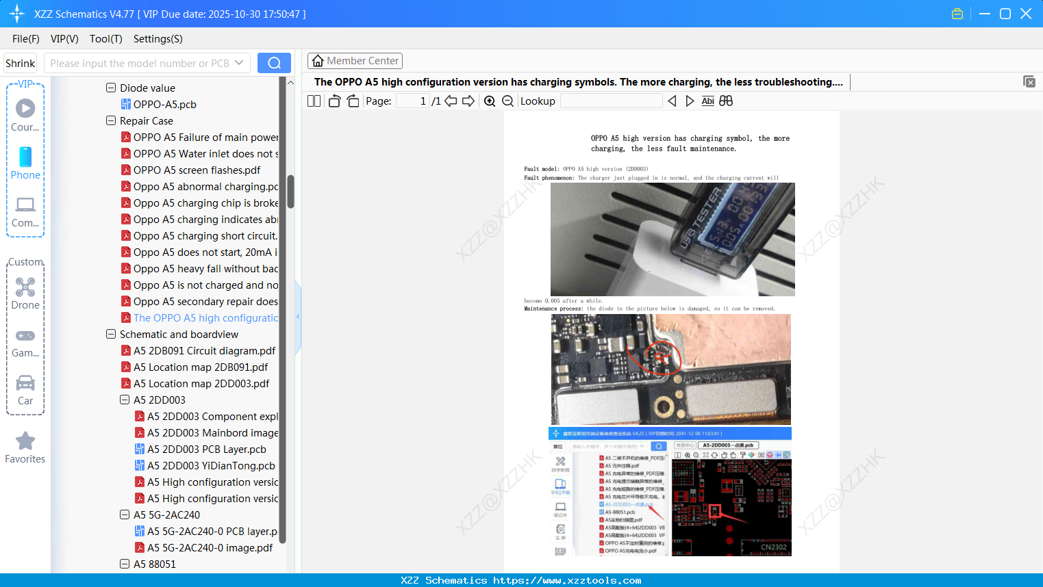Screen dimensions: 1043x587
Task: Go to the previous page arrow
Action: click(x=451, y=101)
